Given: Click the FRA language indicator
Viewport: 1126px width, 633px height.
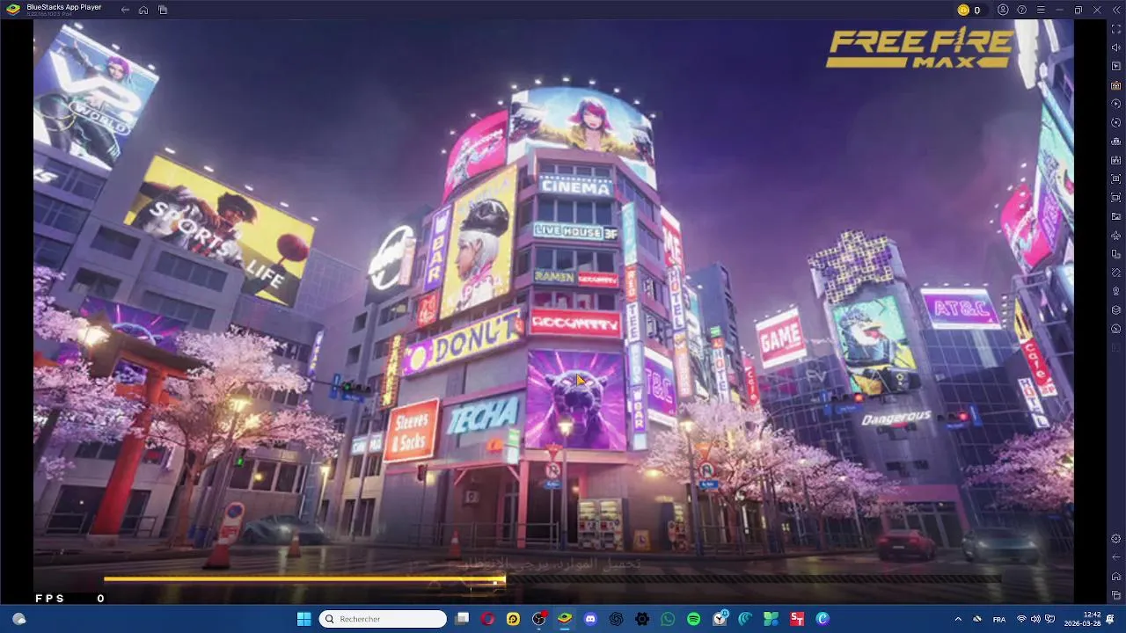Looking at the screenshot, I should pos(999,619).
